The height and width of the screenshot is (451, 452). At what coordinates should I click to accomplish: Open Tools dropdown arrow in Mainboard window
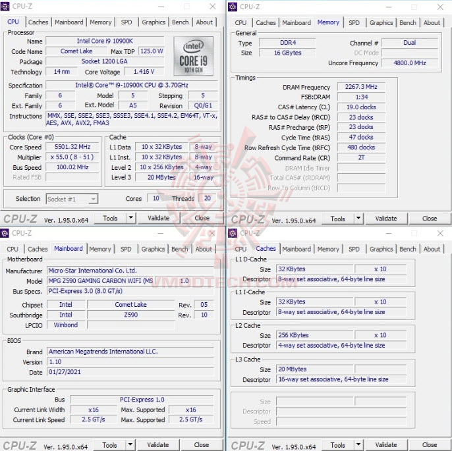pos(130,444)
